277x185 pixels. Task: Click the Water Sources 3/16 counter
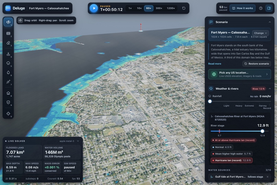[268, 170]
